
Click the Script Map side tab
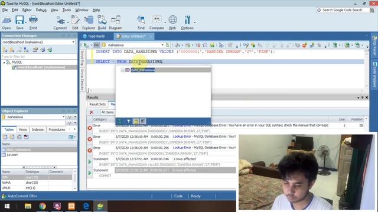point(82,58)
